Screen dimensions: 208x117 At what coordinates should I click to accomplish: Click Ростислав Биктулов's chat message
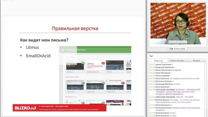pyautogui.click(x=175, y=109)
